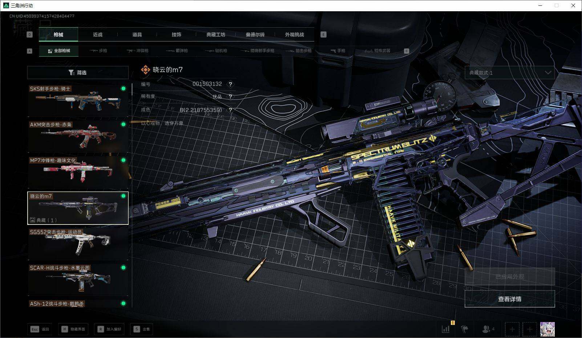Click the S 出售 sell button
The image size is (582, 338).
141,329
